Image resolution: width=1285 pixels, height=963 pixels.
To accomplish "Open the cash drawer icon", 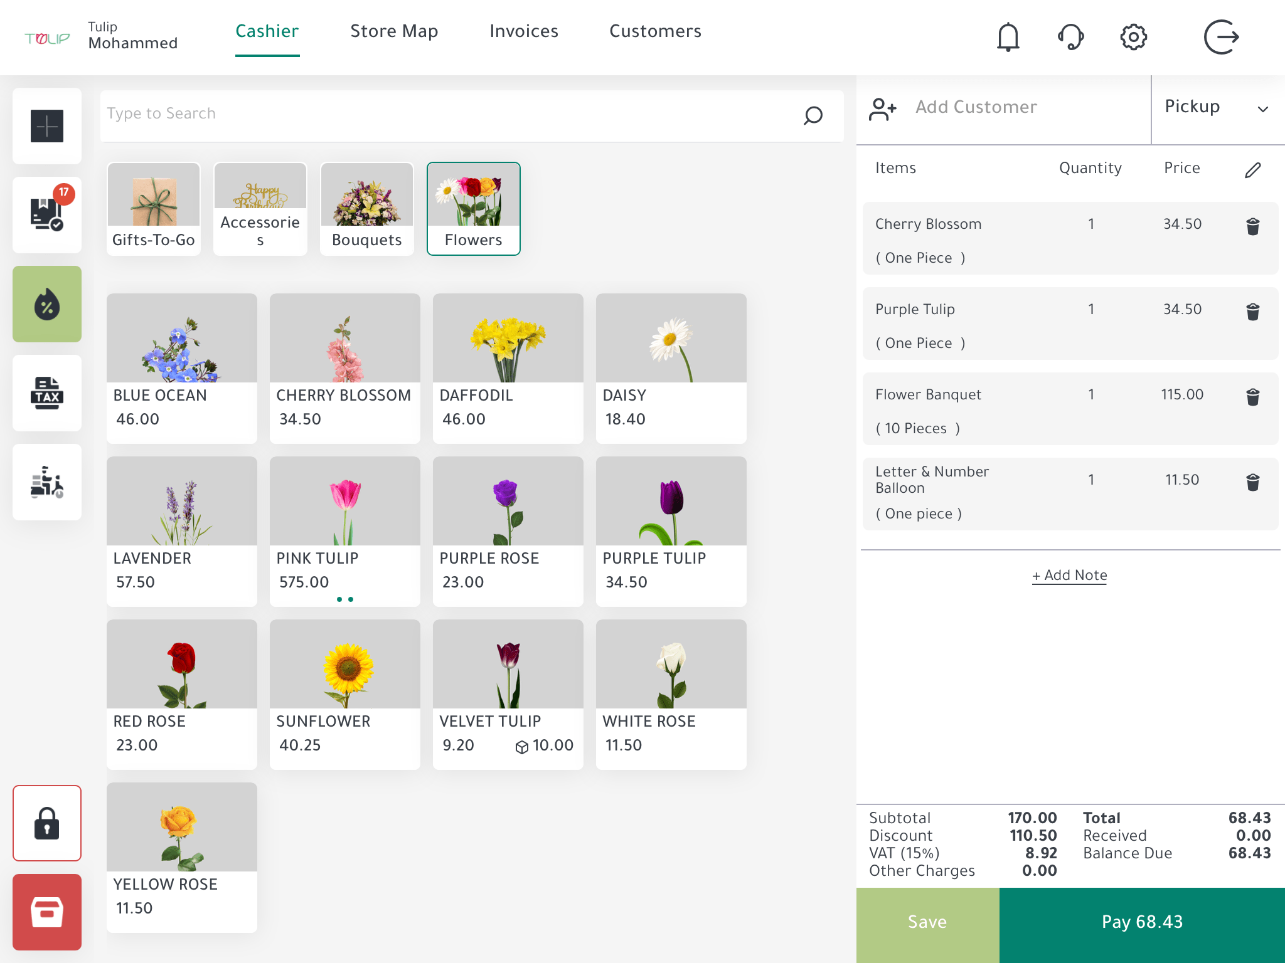I will 46,913.
